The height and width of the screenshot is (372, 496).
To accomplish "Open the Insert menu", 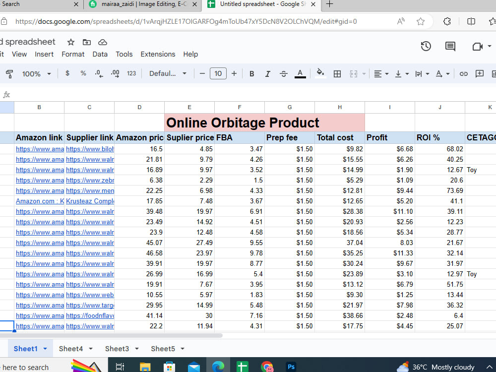I will coord(44,54).
